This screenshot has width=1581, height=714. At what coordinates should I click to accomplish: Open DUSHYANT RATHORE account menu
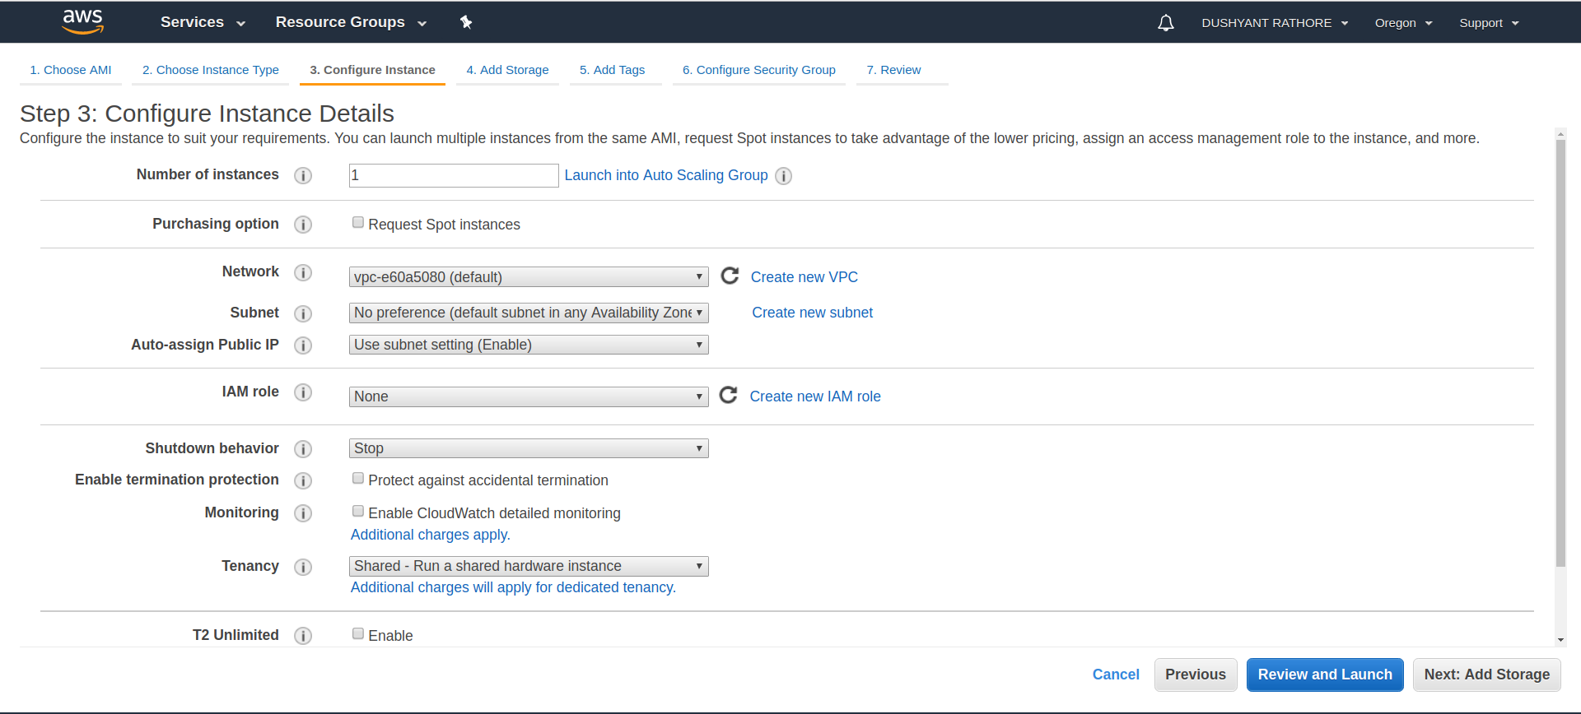click(1275, 23)
